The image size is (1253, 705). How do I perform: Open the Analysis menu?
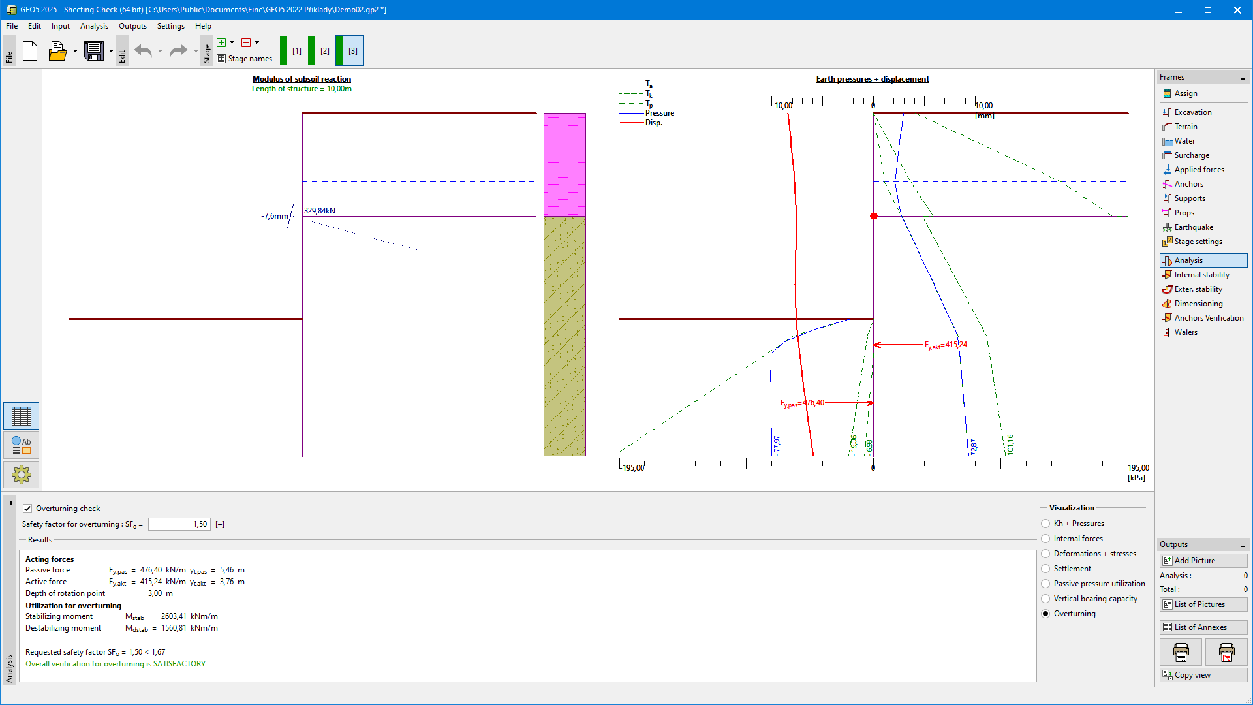(x=94, y=26)
